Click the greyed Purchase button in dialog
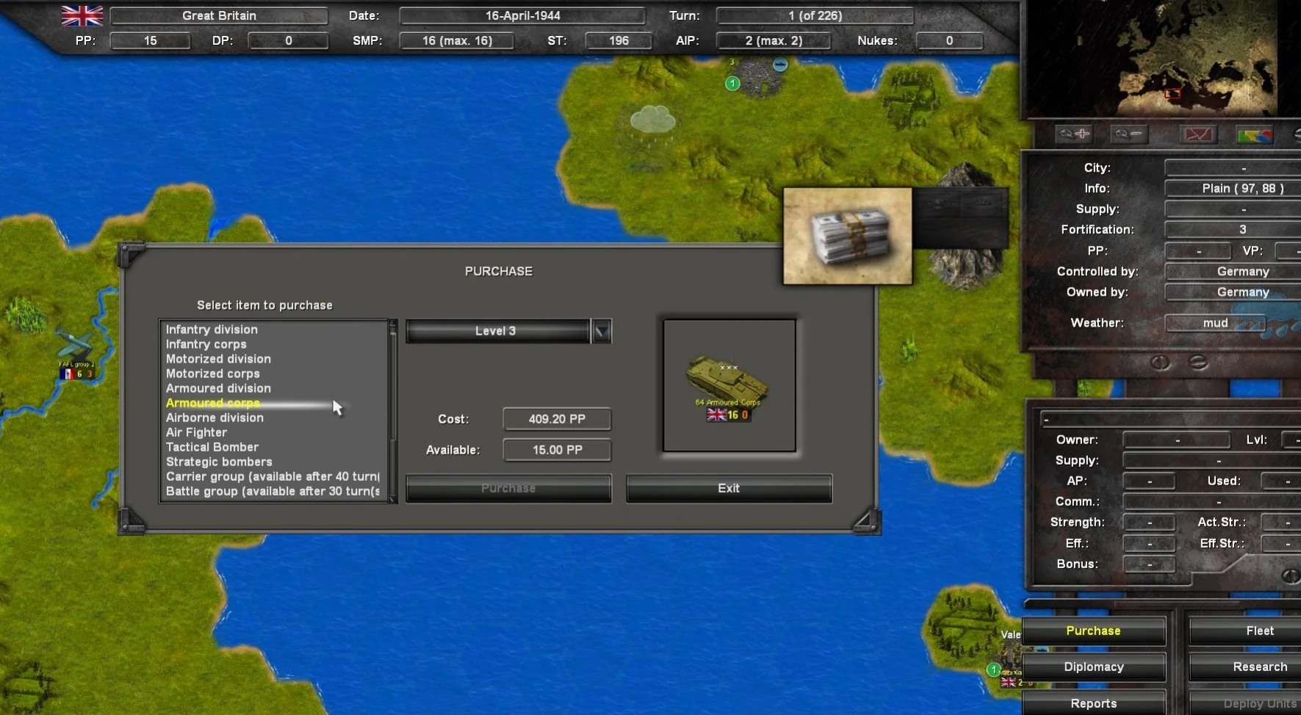Screen dimensions: 1301x715 tap(508, 488)
